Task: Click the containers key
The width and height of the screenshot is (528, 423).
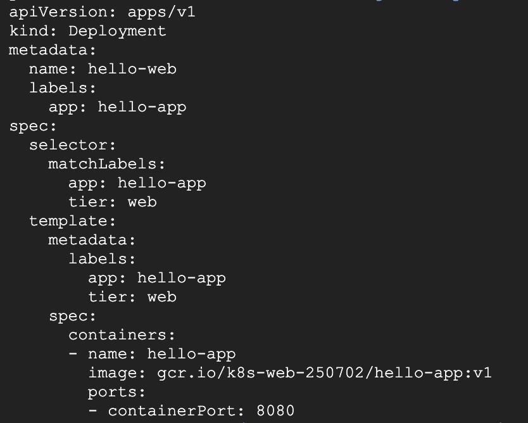Action: coord(122,335)
